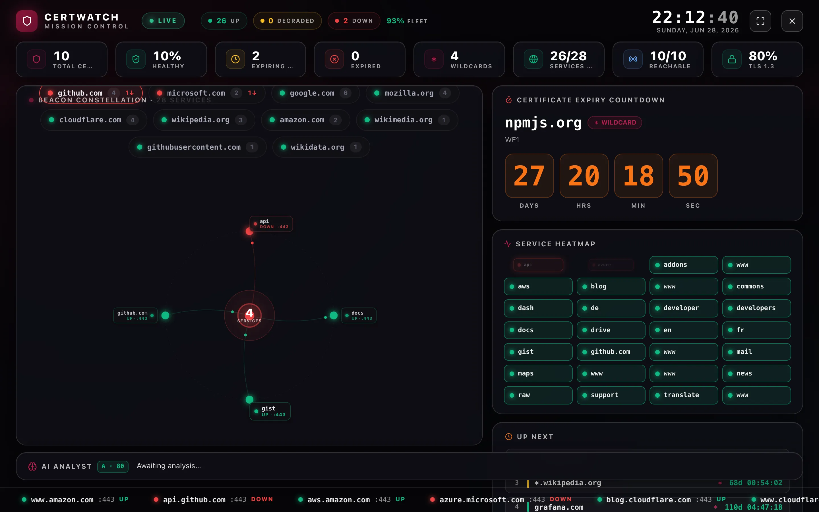Click the 27 DAYS countdown tile
Viewport: 819px width, 512px height.
[x=529, y=176]
